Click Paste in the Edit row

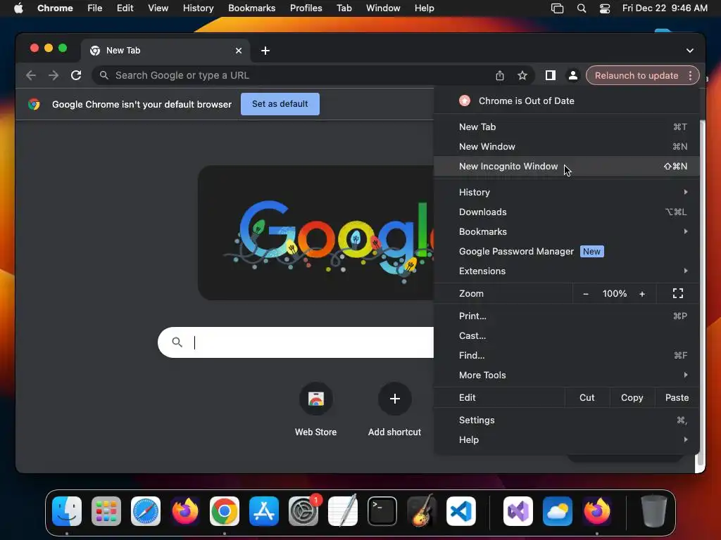677,398
